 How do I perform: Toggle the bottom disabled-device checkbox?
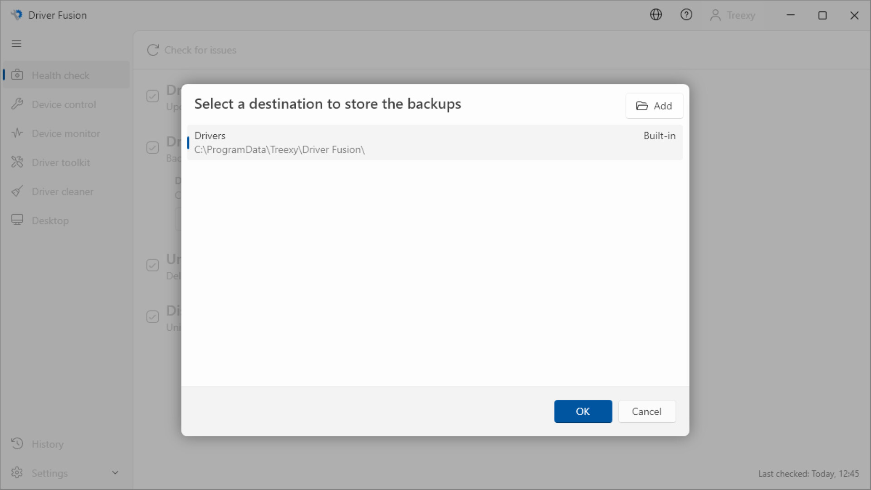pyautogui.click(x=152, y=317)
